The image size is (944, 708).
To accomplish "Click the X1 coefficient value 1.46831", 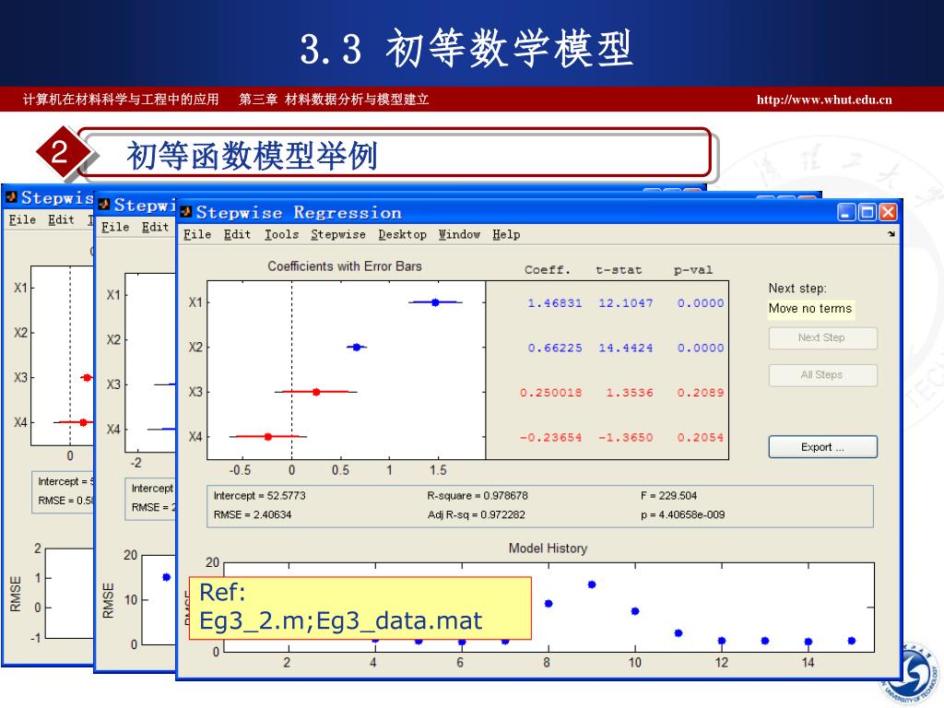I will tap(554, 302).
